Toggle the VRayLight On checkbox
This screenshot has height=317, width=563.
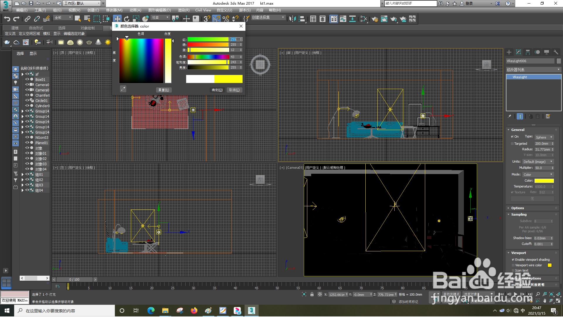[512, 137]
